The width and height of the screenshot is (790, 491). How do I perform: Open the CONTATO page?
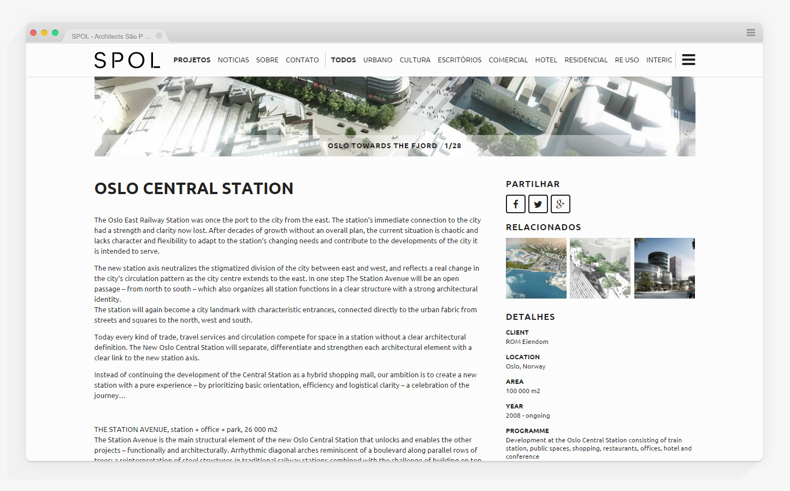point(302,60)
